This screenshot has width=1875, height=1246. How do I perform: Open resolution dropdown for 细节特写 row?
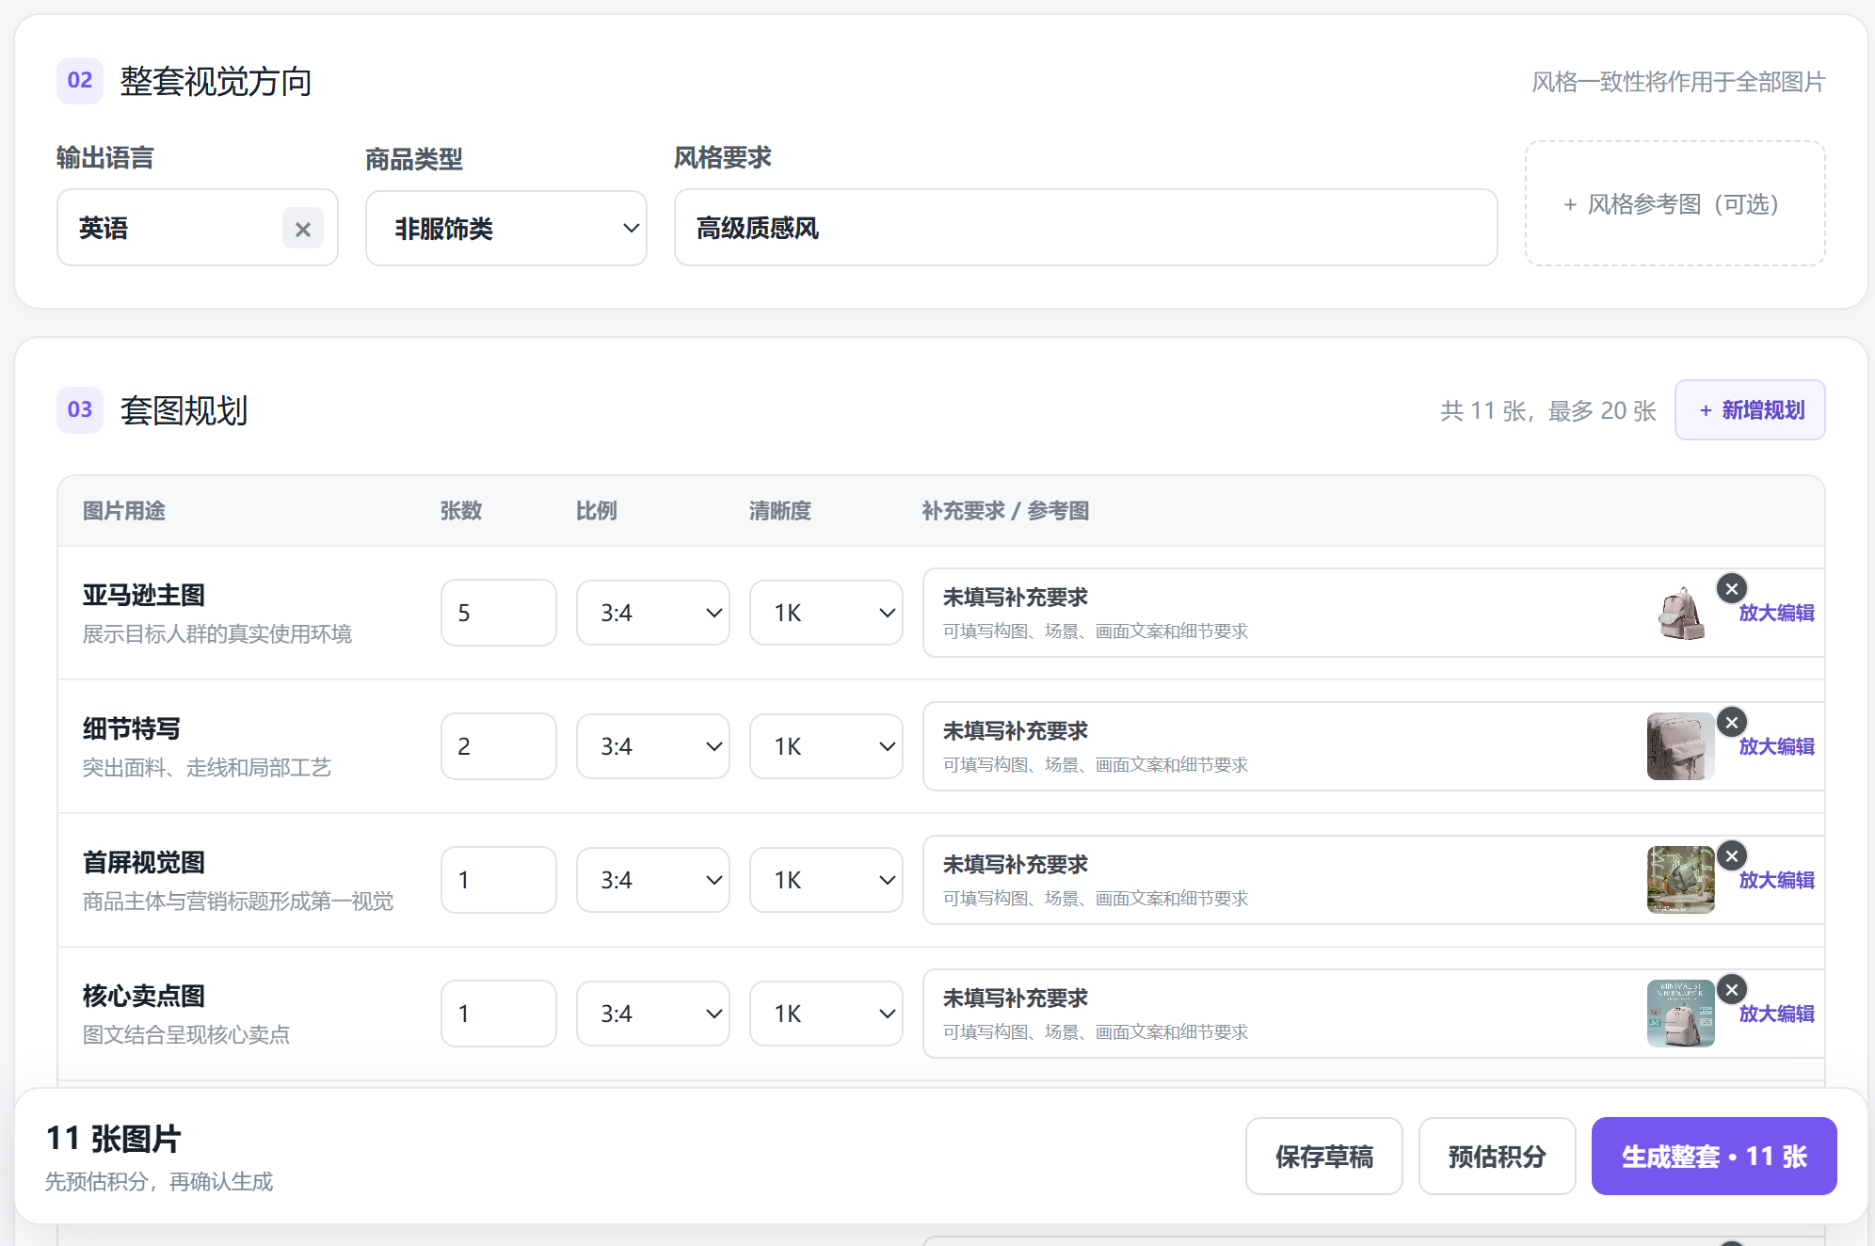point(826,746)
